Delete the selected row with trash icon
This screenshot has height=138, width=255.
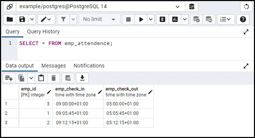[54, 78]
